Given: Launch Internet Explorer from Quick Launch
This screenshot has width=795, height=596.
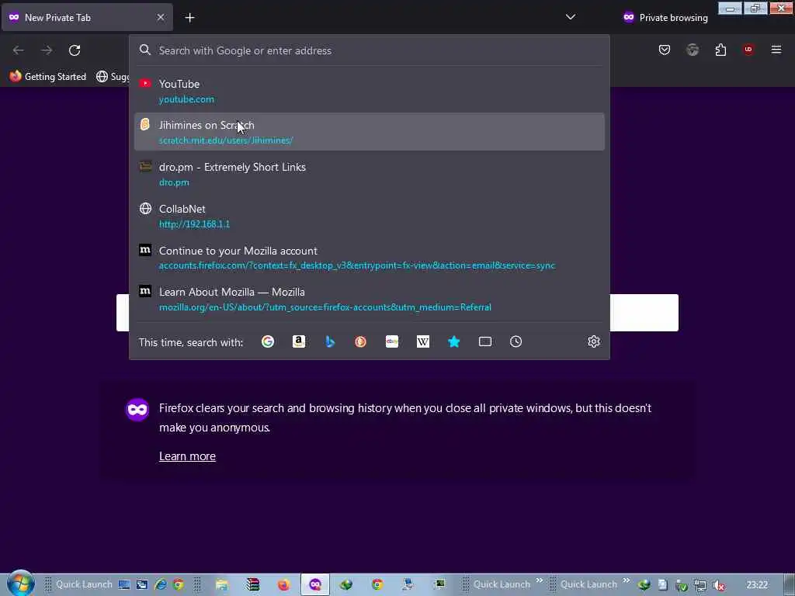Looking at the screenshot, I should (161, 584).
